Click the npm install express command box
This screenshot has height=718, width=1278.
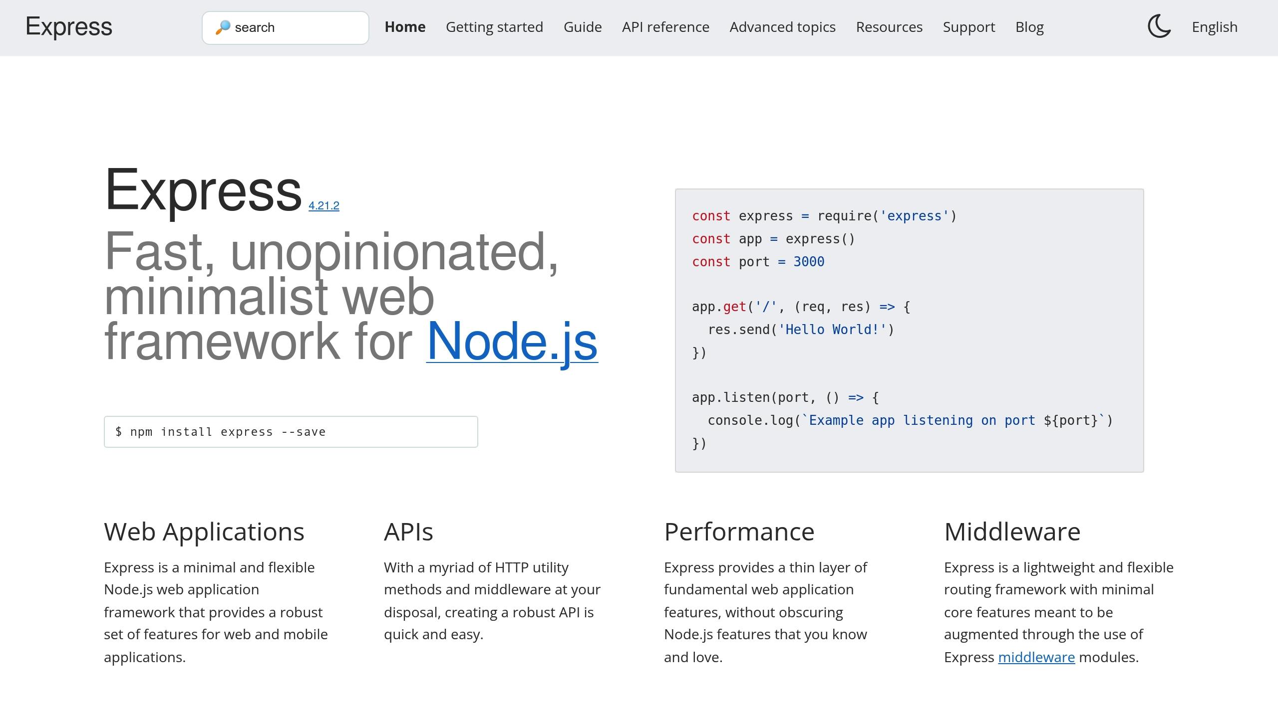[291, 432]
